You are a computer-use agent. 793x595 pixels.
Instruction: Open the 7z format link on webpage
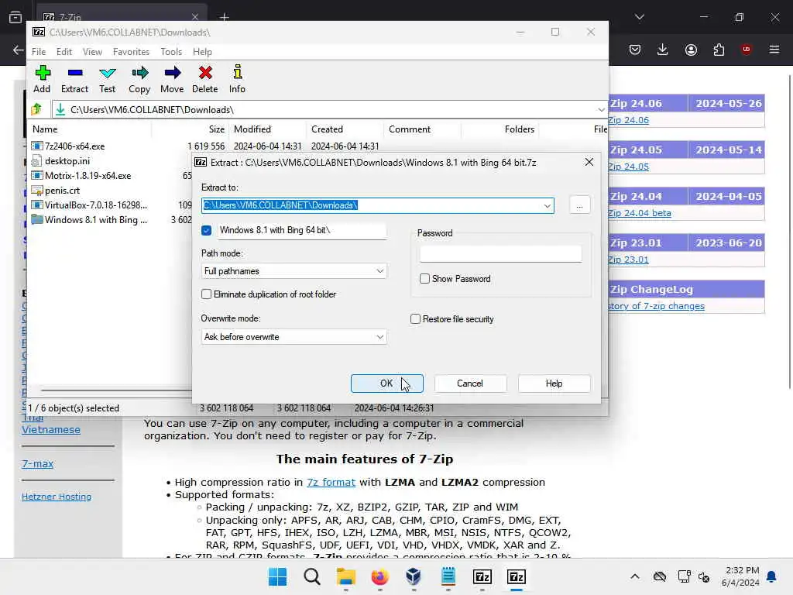[x=331, y=482]
